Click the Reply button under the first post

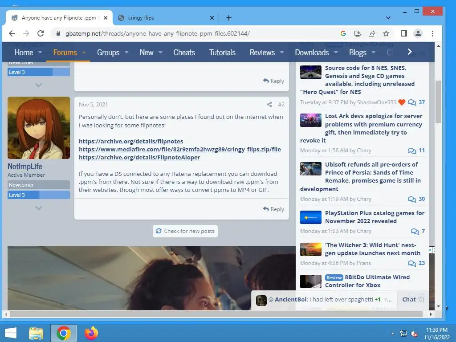click(273, 81)
